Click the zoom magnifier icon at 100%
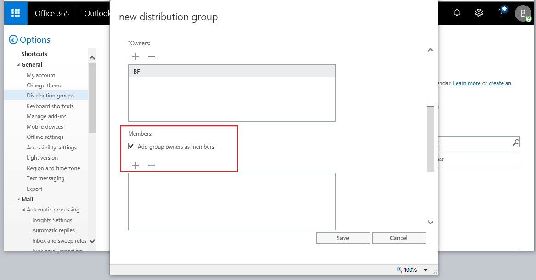Viewport: 536px width, 280px height. [399, 269]
